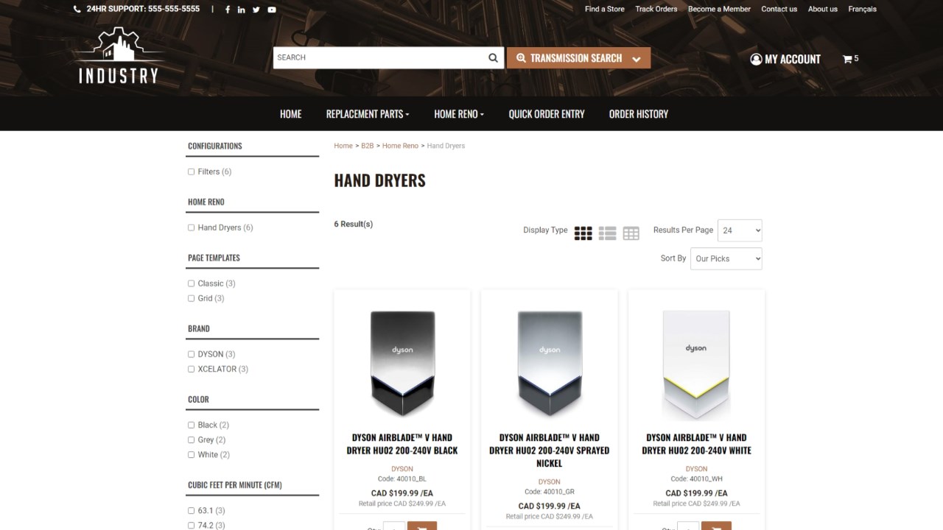Open the Facebook social icon
943x530 pixels.
(228, 10)
